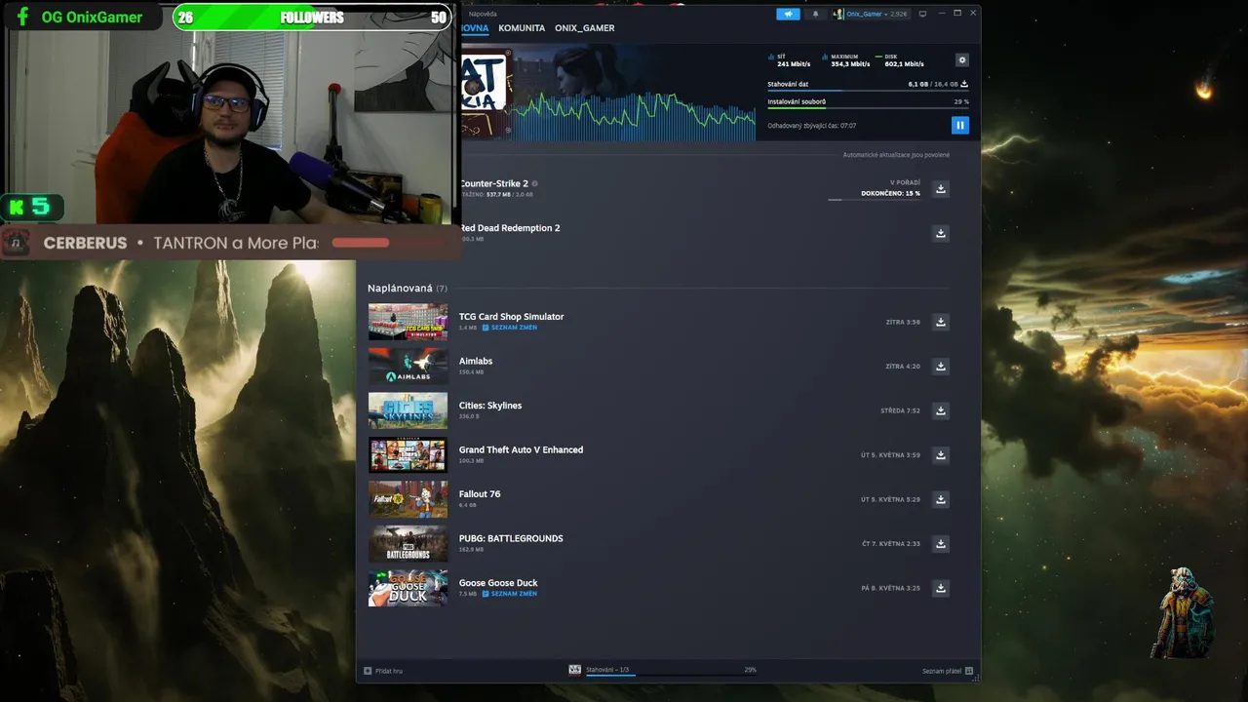Image resolution: width=1248 pixels, height=702 pixels.
Task: Click the Red Dead Redemption 2 title
Action: (x=510, y=228)
